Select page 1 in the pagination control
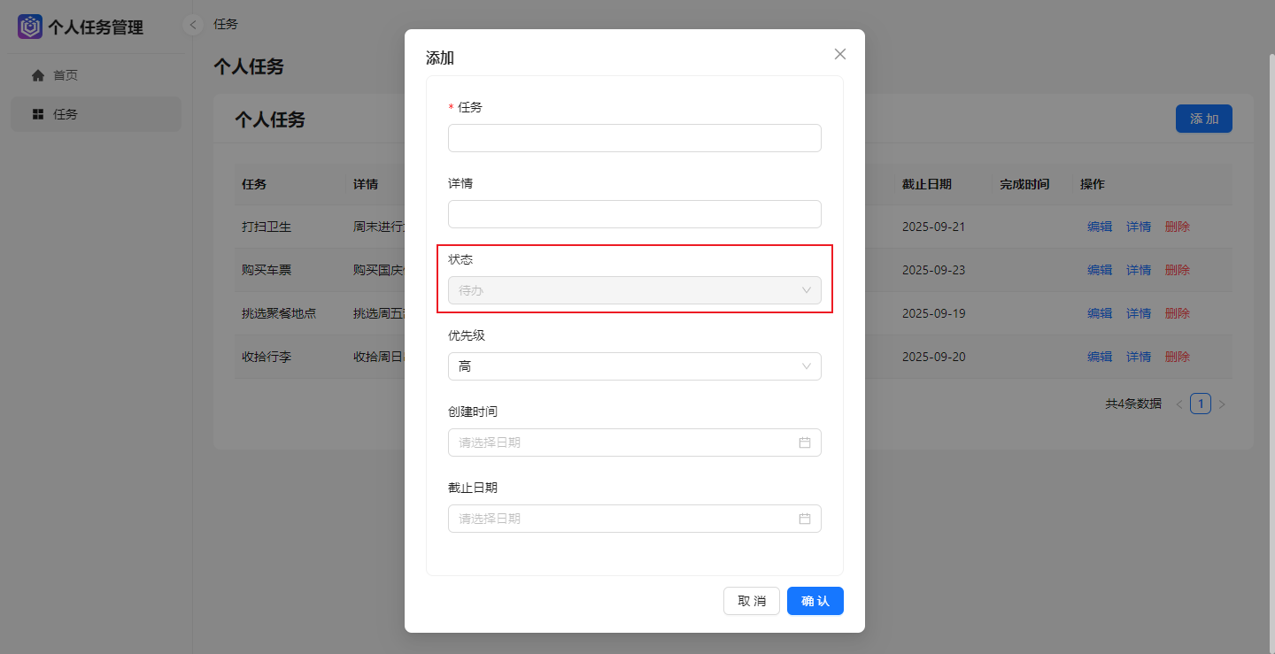 (x=1201, y=403)
